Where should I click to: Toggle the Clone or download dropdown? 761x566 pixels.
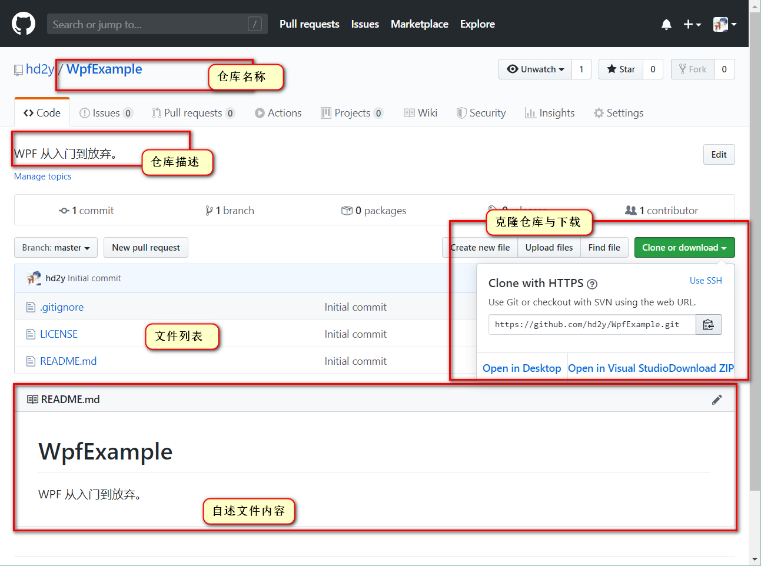(x=684, y=248)
